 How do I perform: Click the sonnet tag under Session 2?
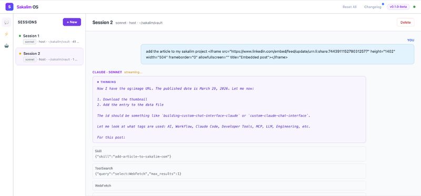29,60
